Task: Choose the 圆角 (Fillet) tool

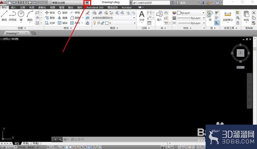Action: (75, 18)
